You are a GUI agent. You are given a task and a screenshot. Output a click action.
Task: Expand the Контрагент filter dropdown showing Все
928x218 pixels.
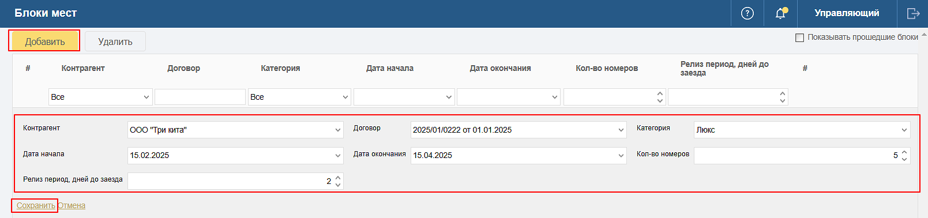click(100, 97)
